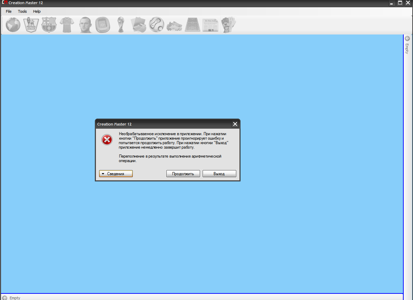Open the players face toolbar icon
This screenshot has width=413, height=300.
coord(85,25)
